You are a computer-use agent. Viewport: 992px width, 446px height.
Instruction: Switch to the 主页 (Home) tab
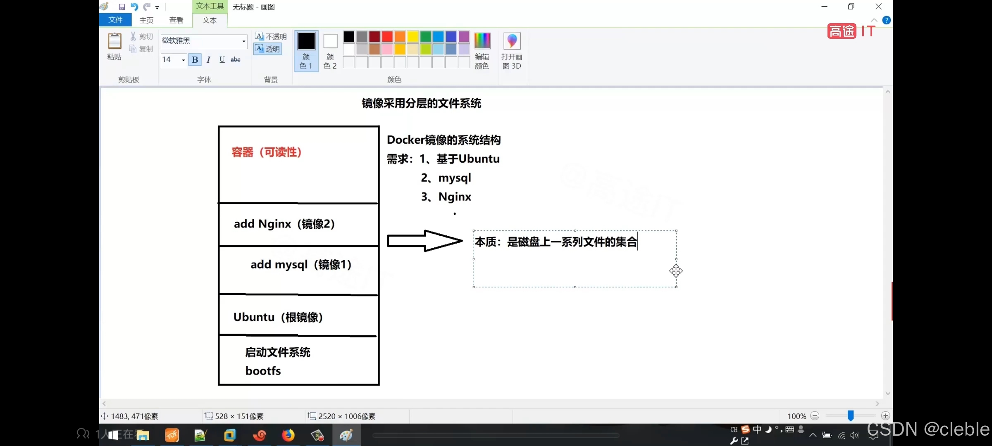[x=146, y=20]
